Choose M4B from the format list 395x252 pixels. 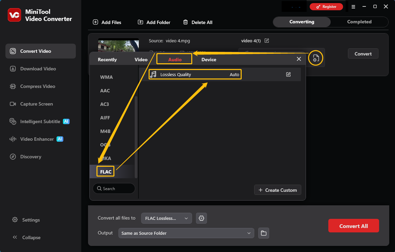pyautogui.click(x=105, y=131)
